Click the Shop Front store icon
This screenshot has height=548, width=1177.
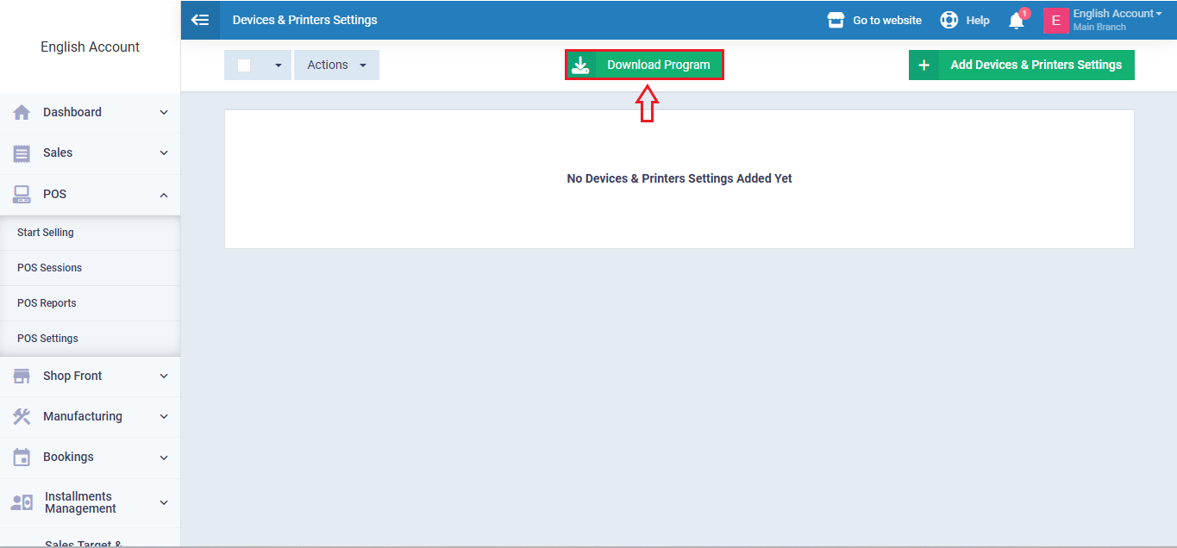pyautogui.click(x=22, y=376)
